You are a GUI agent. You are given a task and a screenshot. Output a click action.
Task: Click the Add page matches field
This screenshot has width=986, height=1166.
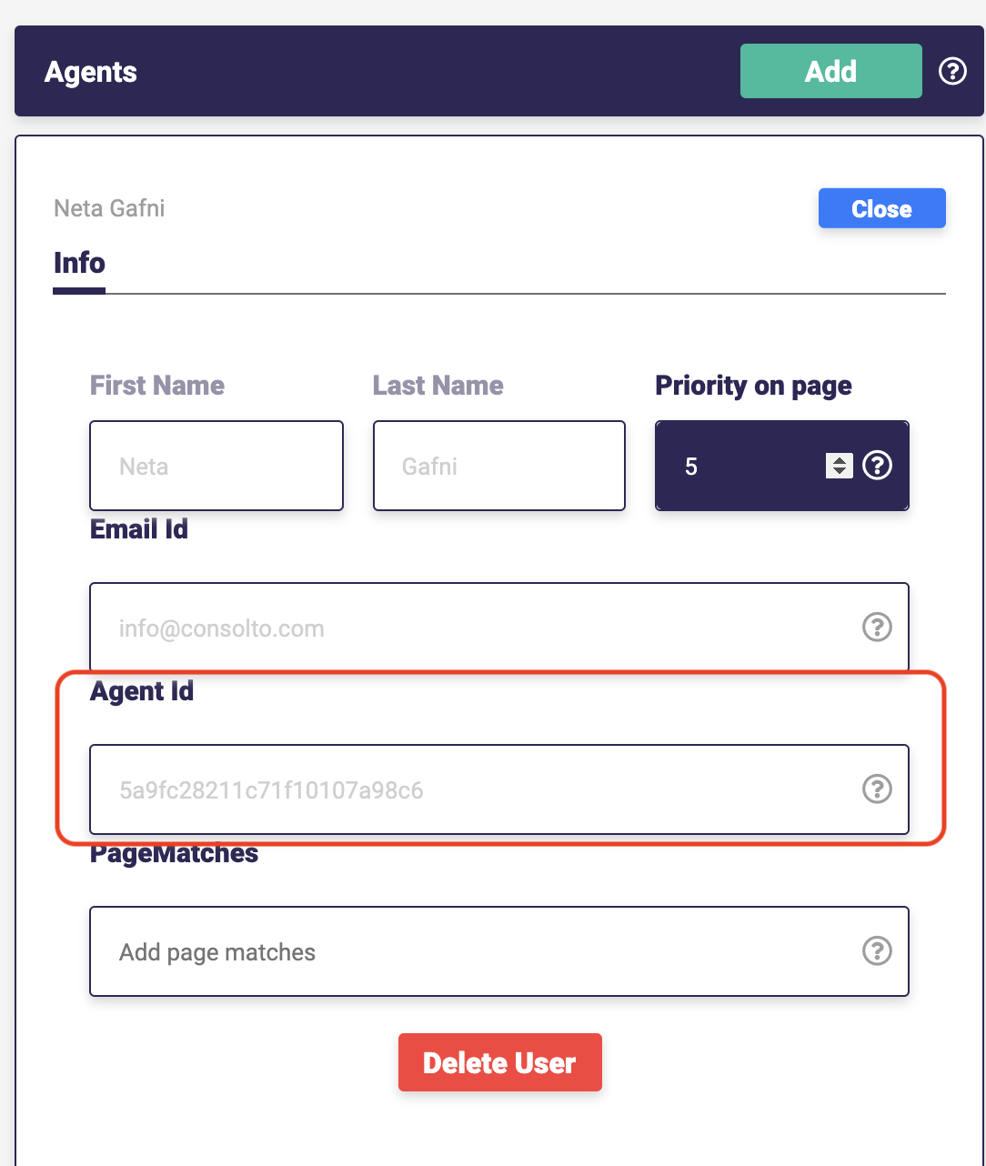pos(499,950)
